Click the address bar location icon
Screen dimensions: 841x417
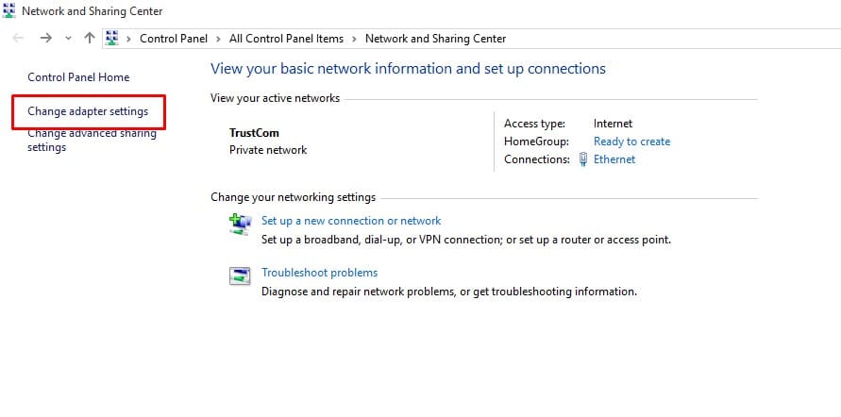coord(112,39)
